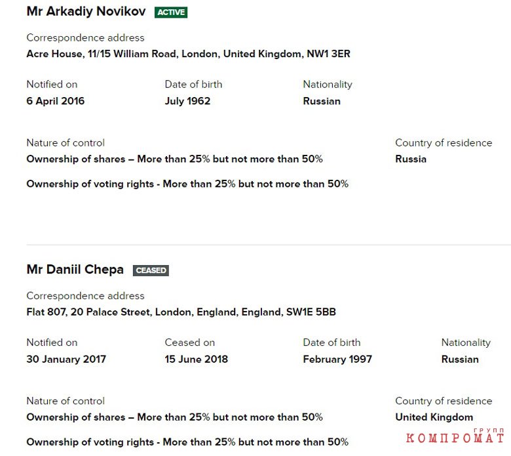Click the Acre House William Road address
The image size is (511, 456).
(x=189, y=54)
